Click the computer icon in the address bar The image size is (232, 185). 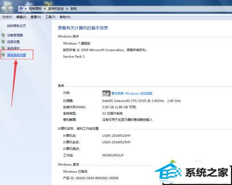click(21, 8)
